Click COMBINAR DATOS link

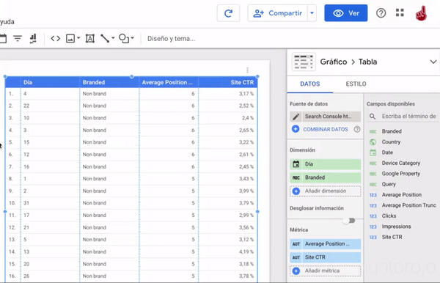(325, 129)
